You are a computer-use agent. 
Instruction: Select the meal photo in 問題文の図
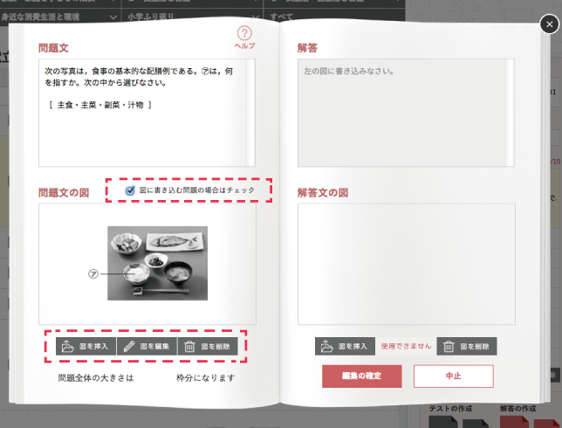tap(157, 263)
